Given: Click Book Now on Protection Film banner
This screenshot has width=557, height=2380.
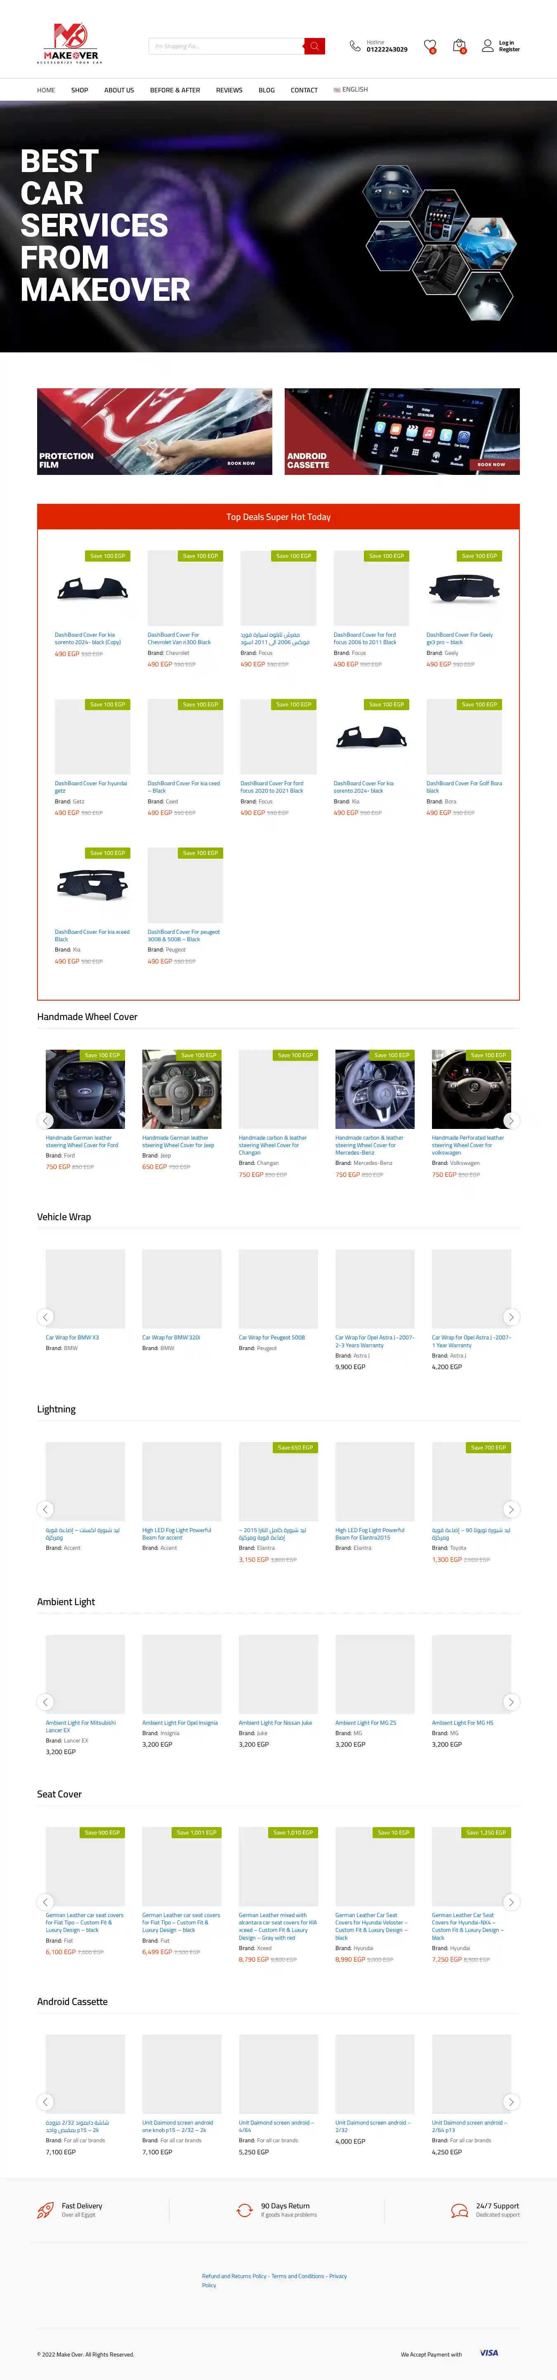Looking at the screenshot, I should point(241,463).
